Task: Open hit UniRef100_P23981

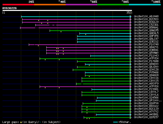Action: [146, 89]
